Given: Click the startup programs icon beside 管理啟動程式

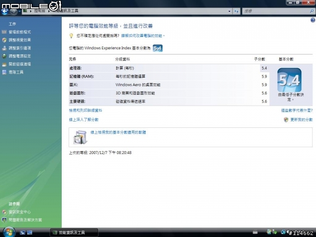Looking at the screenshot, I should (4, 32).
